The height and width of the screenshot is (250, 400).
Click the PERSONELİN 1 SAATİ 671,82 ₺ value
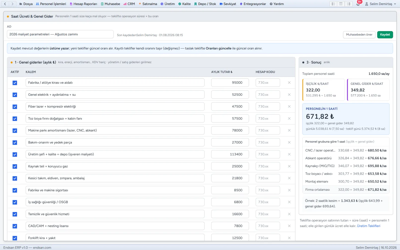pos(320,116)
